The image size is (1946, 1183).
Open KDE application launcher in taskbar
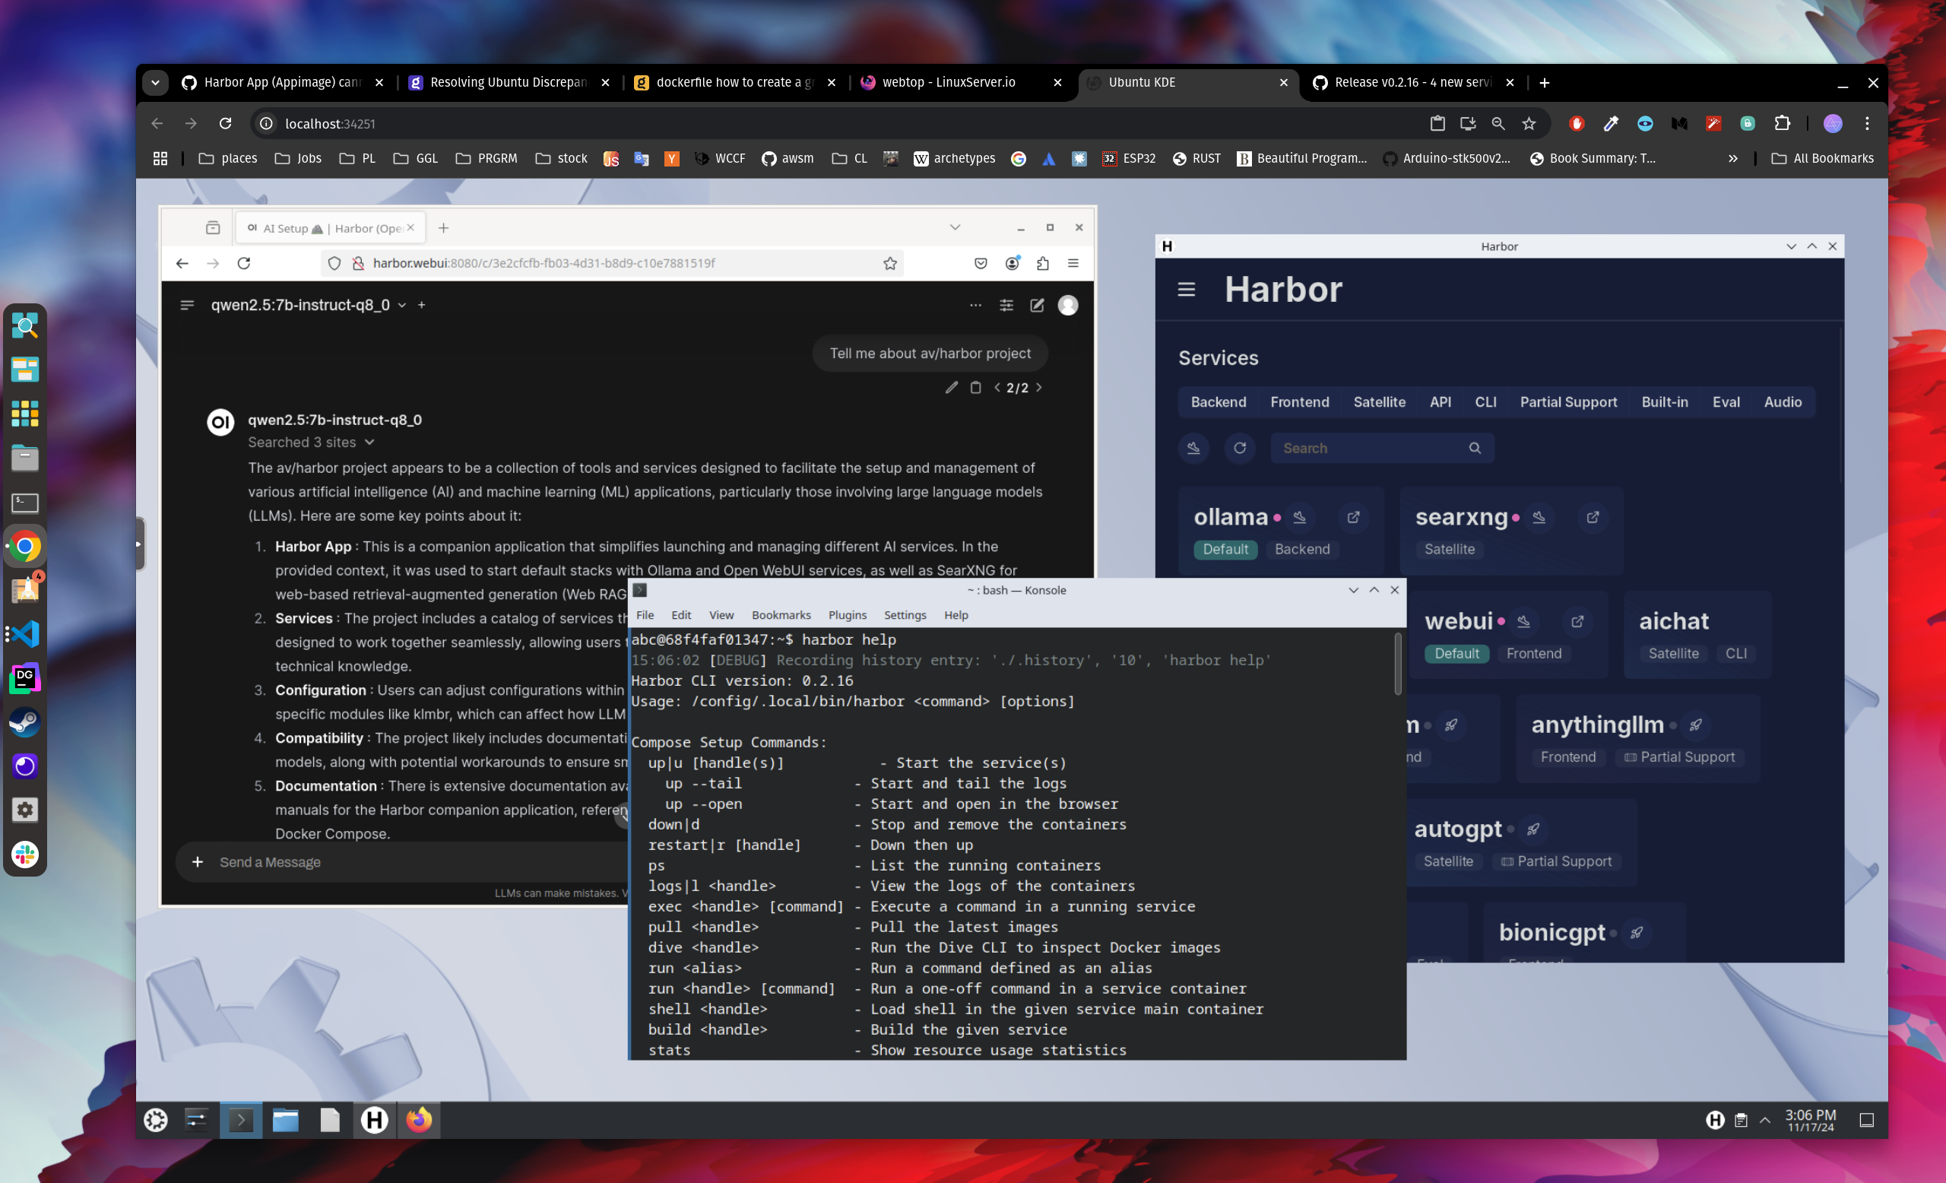coord(156,1120)
